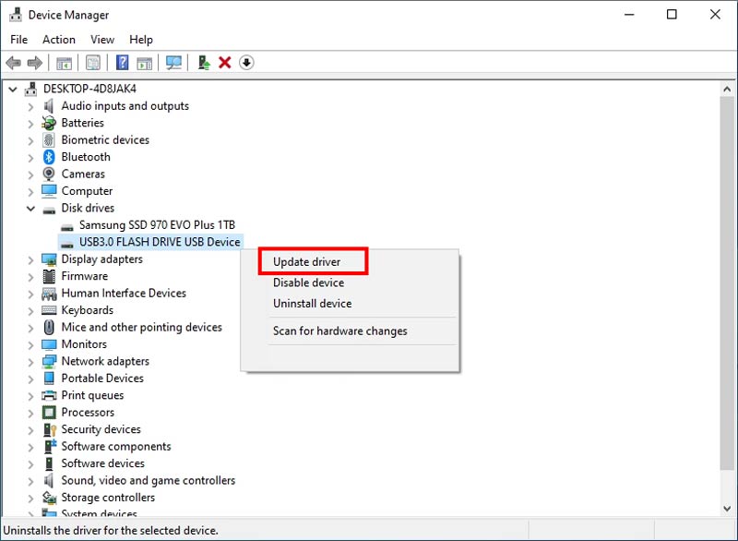This screenshot has width=738, height=541.
Task: Click the Help toolbar icon with question mark
Action: pyautogui.click(x=121, y=63)
